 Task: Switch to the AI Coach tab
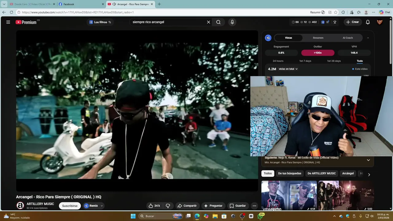(348, 38)
